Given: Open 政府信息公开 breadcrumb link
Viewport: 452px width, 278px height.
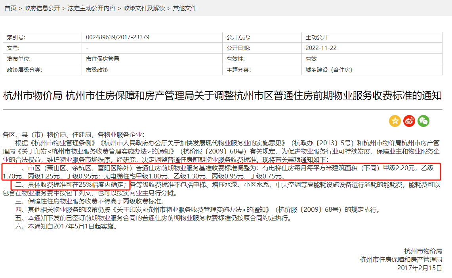Looking at the screenshot, I should pyautogui.click(x=42, y=8).
